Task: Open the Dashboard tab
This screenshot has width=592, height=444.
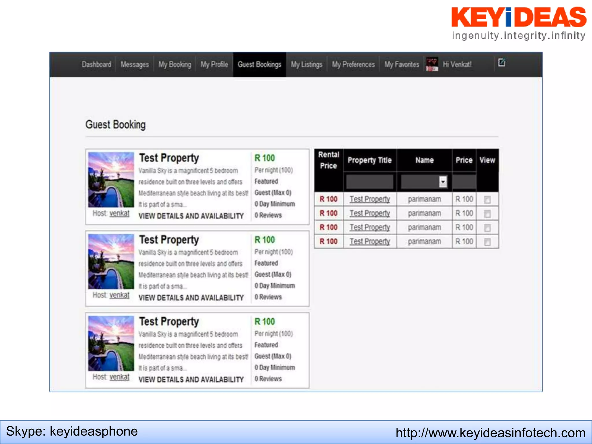Action: pos(96,64)
